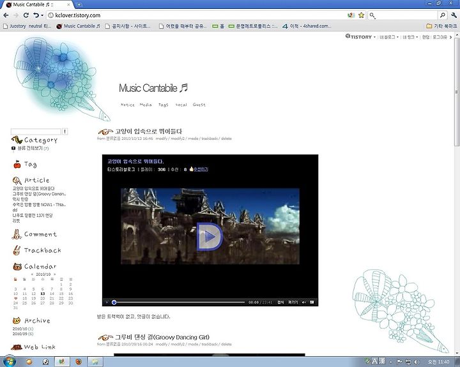Click the Archive heading with cat icon
Screen dimensions: 460x367
[x=31, y=320]
